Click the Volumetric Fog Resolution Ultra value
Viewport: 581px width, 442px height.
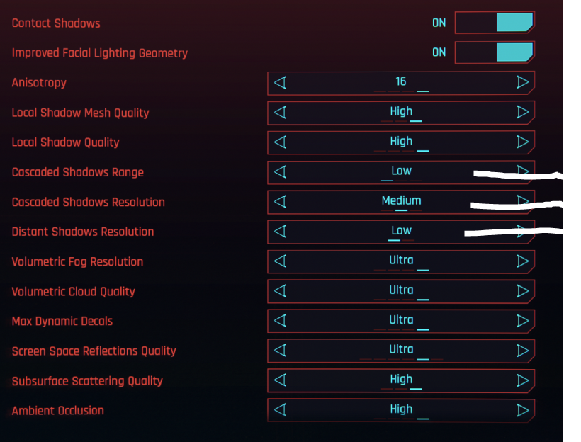pos(401,260)
